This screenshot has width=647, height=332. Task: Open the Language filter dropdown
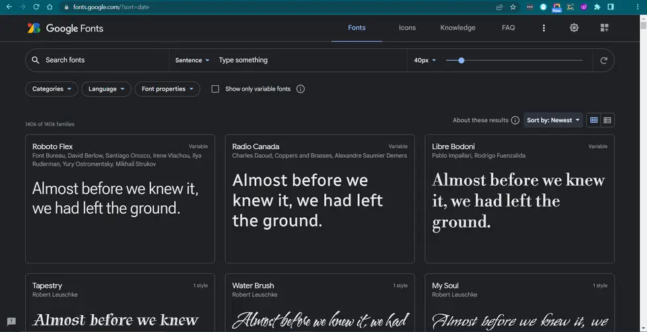[x=106, y=89]
